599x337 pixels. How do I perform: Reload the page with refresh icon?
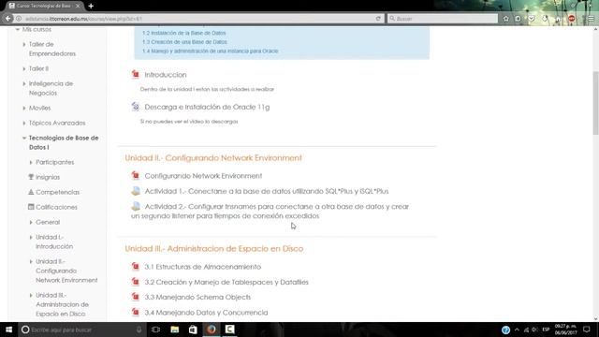tap(378, 19)
